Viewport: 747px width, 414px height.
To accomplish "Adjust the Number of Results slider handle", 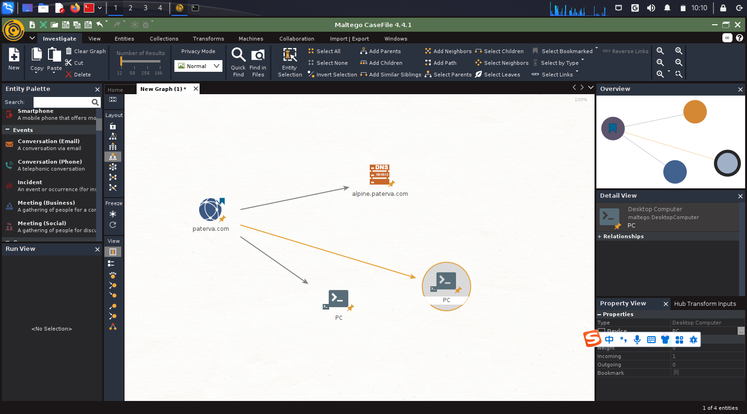I will [x=121, y=61].
